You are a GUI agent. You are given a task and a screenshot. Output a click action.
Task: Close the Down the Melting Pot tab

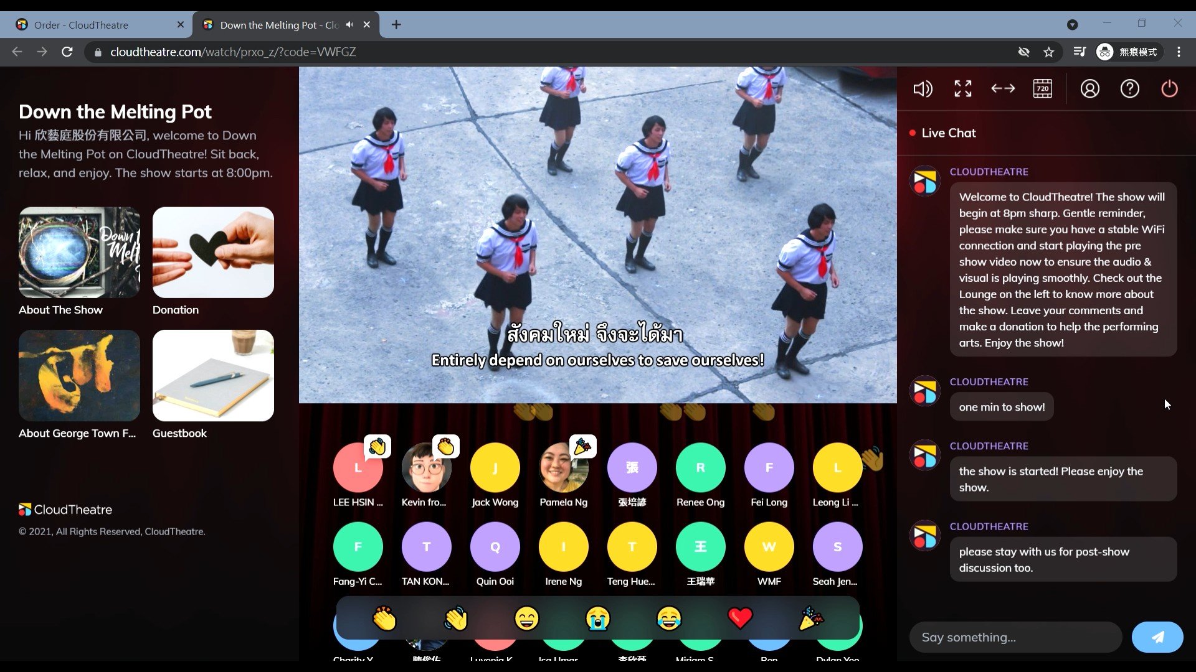point(367,25)
